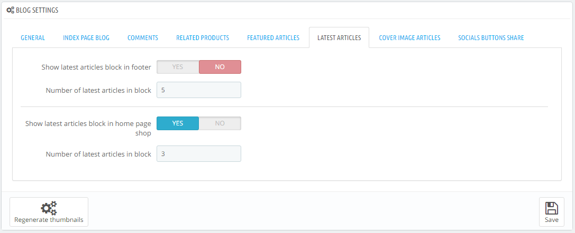The image size is (575, 233).
Task: Open the General tab
Action: 33,37
